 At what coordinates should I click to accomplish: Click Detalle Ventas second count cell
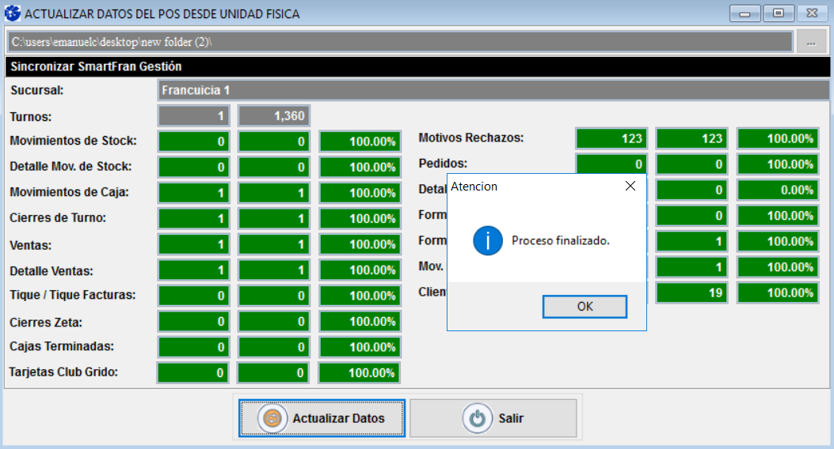pyautogui.click(x=274, y=270)
